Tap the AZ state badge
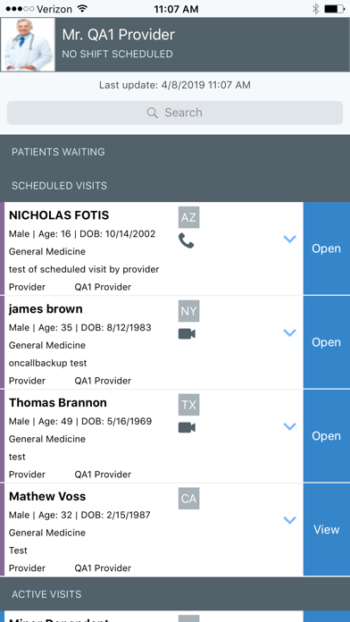This screenshot has height=622, width=350. tap(188, 217)
